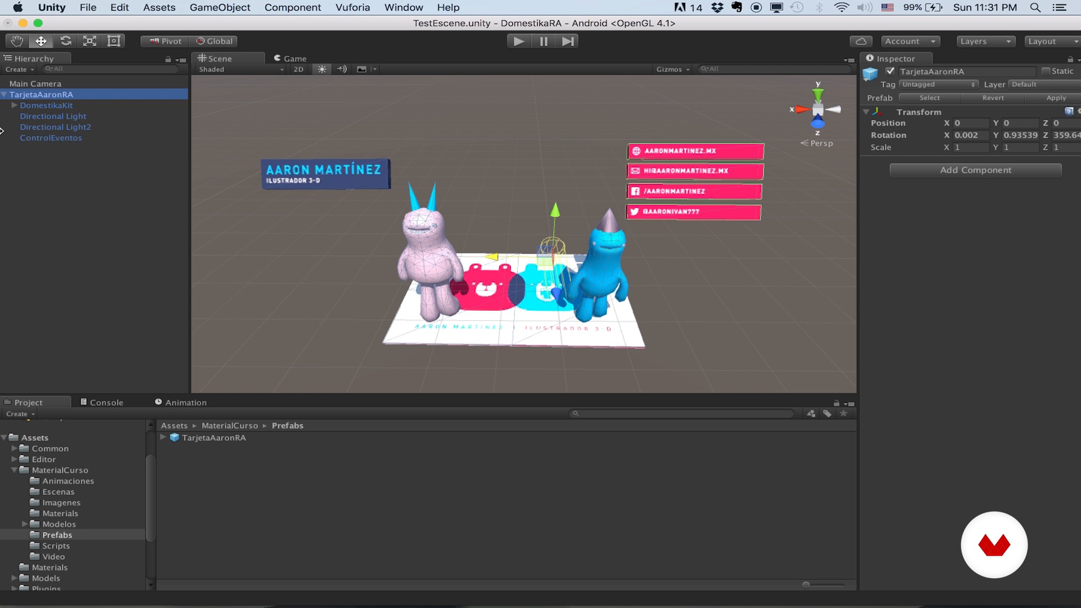Open the Account dropdown
Viewport: 1081px width, 608px height.
tap(910, 41)
